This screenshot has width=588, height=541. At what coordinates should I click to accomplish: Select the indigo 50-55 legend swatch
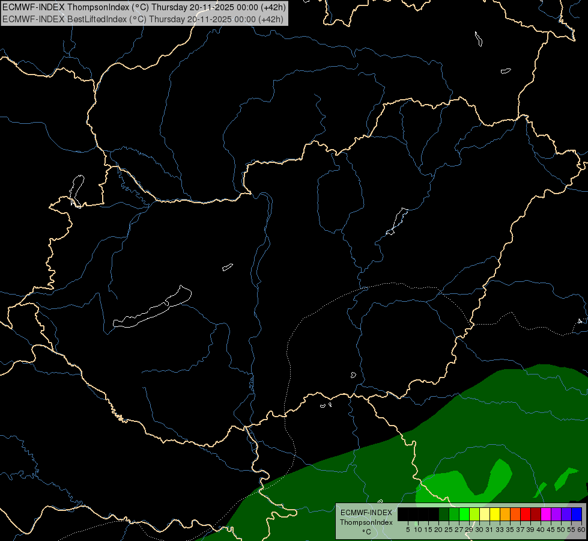[566, 514]
